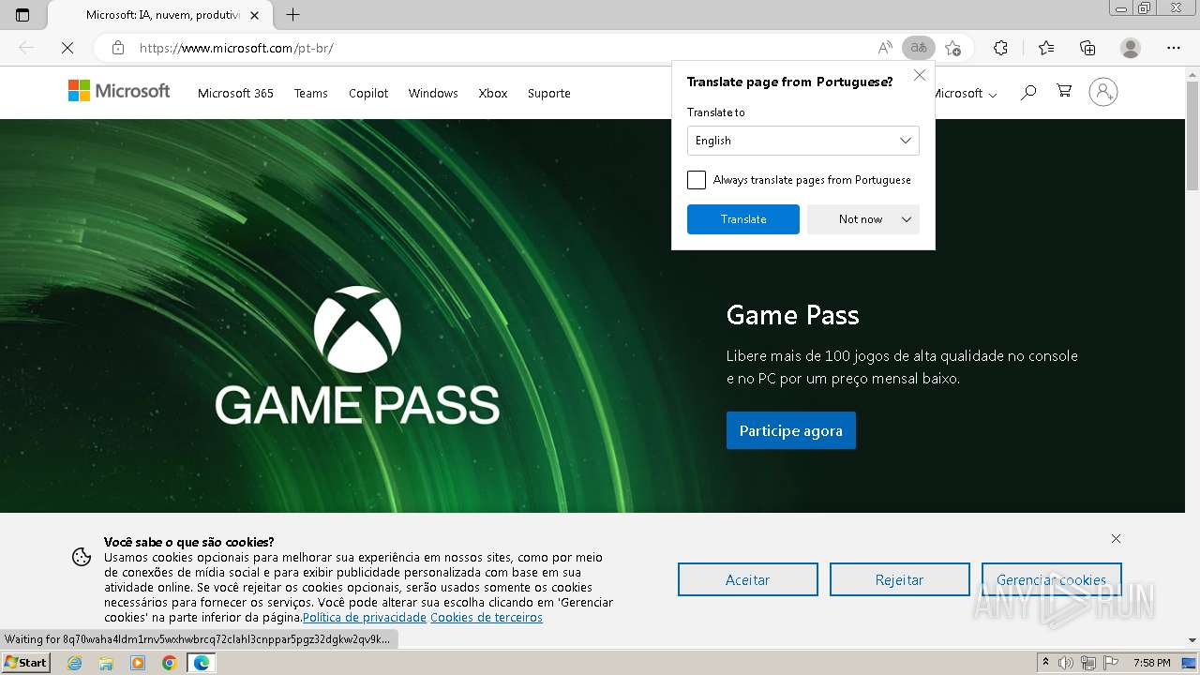Launch Chrome from the taskbar
Viewport: 1200px width, 675px height.
(x=170, y=663)
